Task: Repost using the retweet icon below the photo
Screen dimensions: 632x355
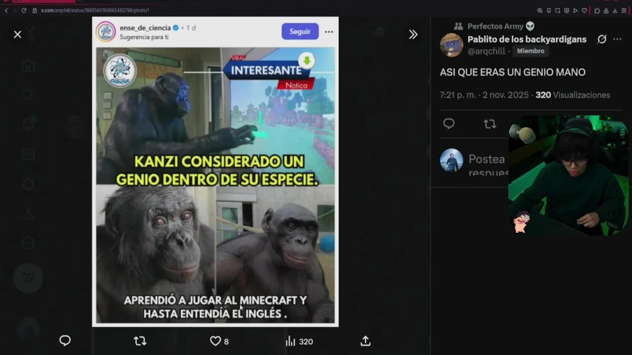Action: coord(140,341)
